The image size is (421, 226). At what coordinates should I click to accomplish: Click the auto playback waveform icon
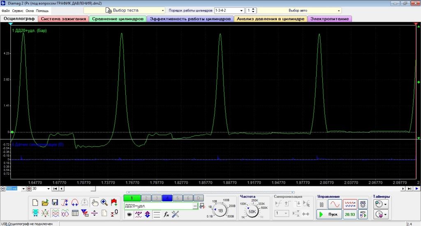pyautogui.click(x=363, y=214)
